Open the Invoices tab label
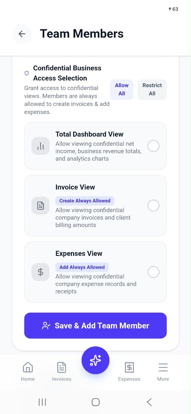191x414 pixels. pos(62,379)
